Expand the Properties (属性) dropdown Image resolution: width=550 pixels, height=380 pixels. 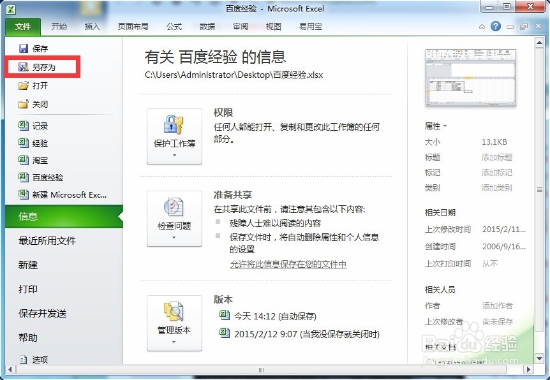click(x=436, y=126)
